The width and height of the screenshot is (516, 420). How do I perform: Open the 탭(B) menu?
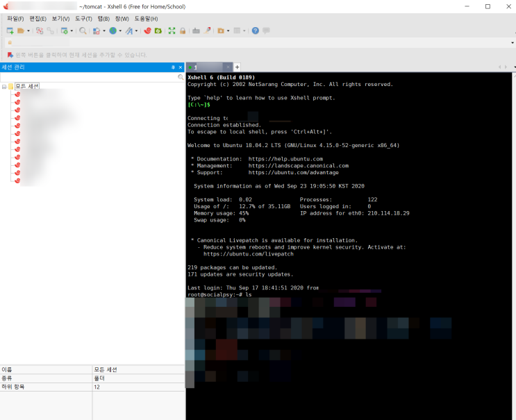click(x=103, y=19)
